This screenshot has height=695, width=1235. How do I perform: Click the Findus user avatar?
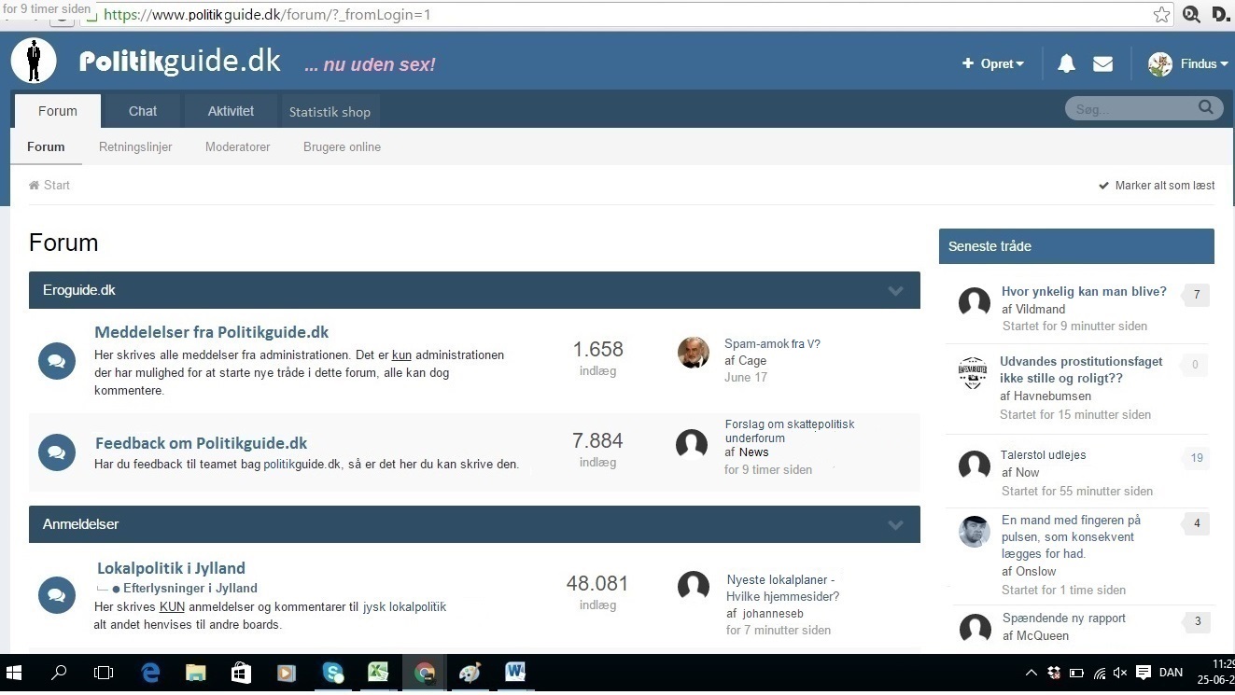coord(1160,63)
